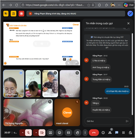
Task: Bookmark this page with the star icon
Action: point(89,5)
